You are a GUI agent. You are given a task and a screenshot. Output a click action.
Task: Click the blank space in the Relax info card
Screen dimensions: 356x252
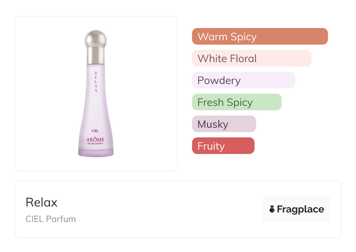(x=164, y=210)
